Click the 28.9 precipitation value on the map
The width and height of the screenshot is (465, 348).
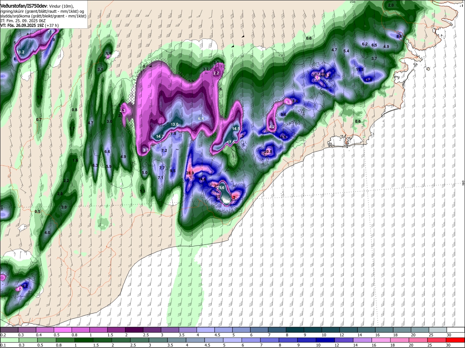coord(190,173)
